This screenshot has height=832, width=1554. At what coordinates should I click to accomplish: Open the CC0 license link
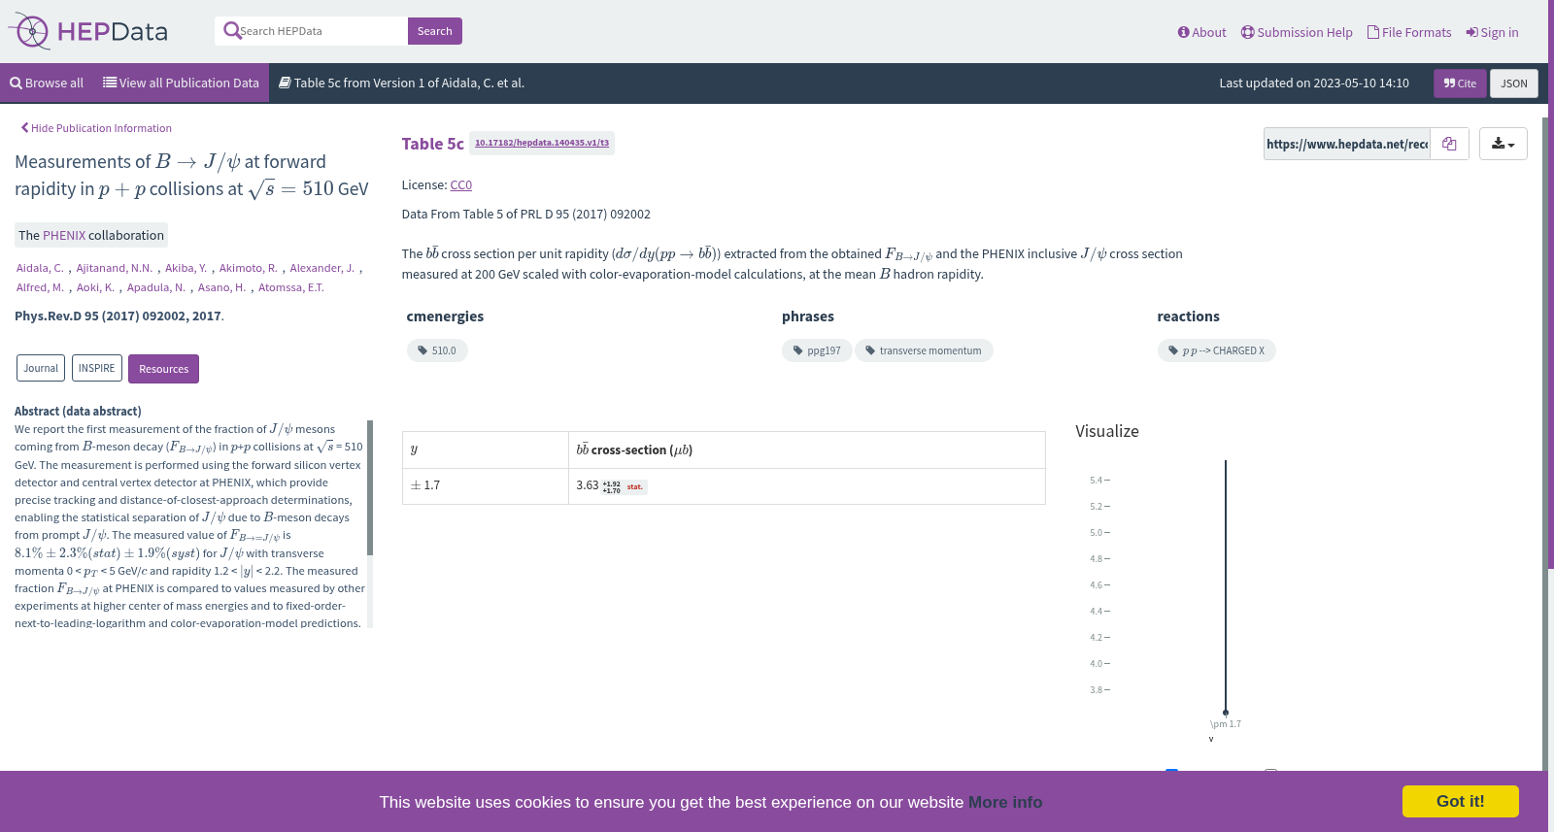tap(461, 184)
